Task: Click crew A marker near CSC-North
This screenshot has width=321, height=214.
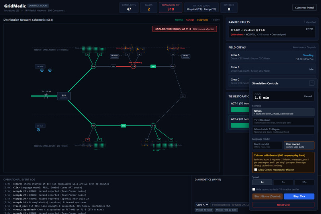Action: pyautogui.click(x=50, y=70)
